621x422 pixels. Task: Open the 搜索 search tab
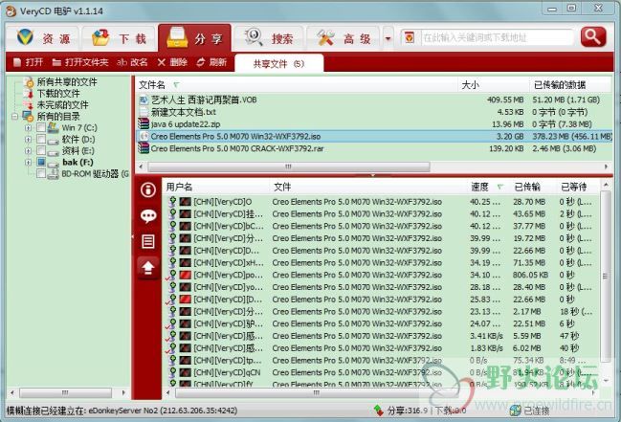click(x=269, y=38)
